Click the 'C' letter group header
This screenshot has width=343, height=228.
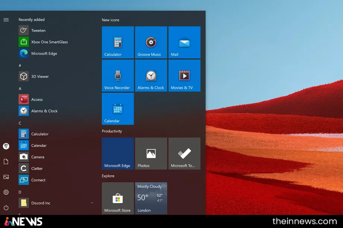coord(20,123)
